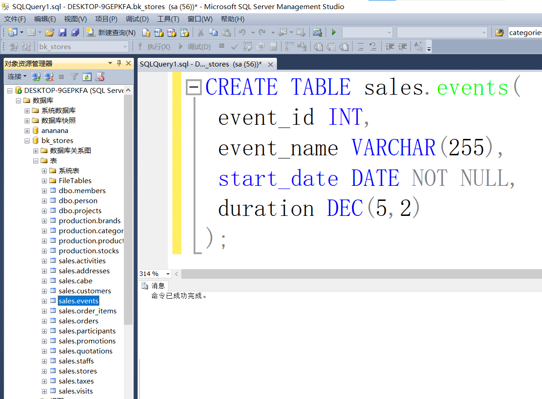Image resolution: width=542 pixels, height=399 pixels.
Task: Click the Filter funnel icon in Object Explorer
Action: point(74,77)
